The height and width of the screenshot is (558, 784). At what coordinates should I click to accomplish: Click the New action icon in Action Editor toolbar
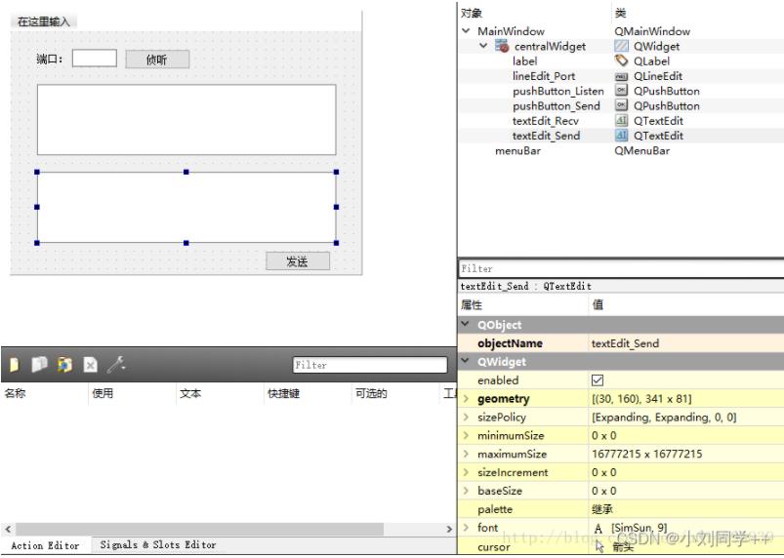point(14,365)
